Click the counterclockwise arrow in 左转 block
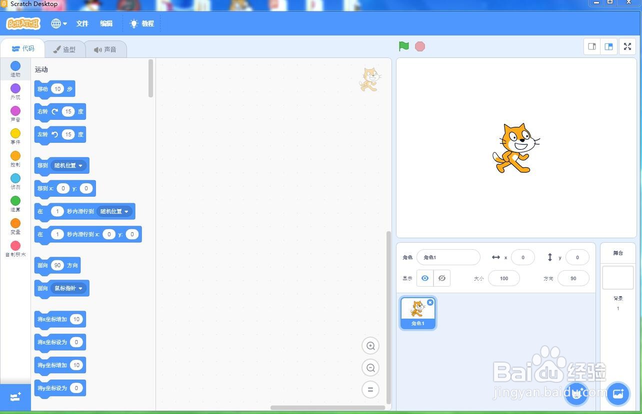 tap(55, 134)
